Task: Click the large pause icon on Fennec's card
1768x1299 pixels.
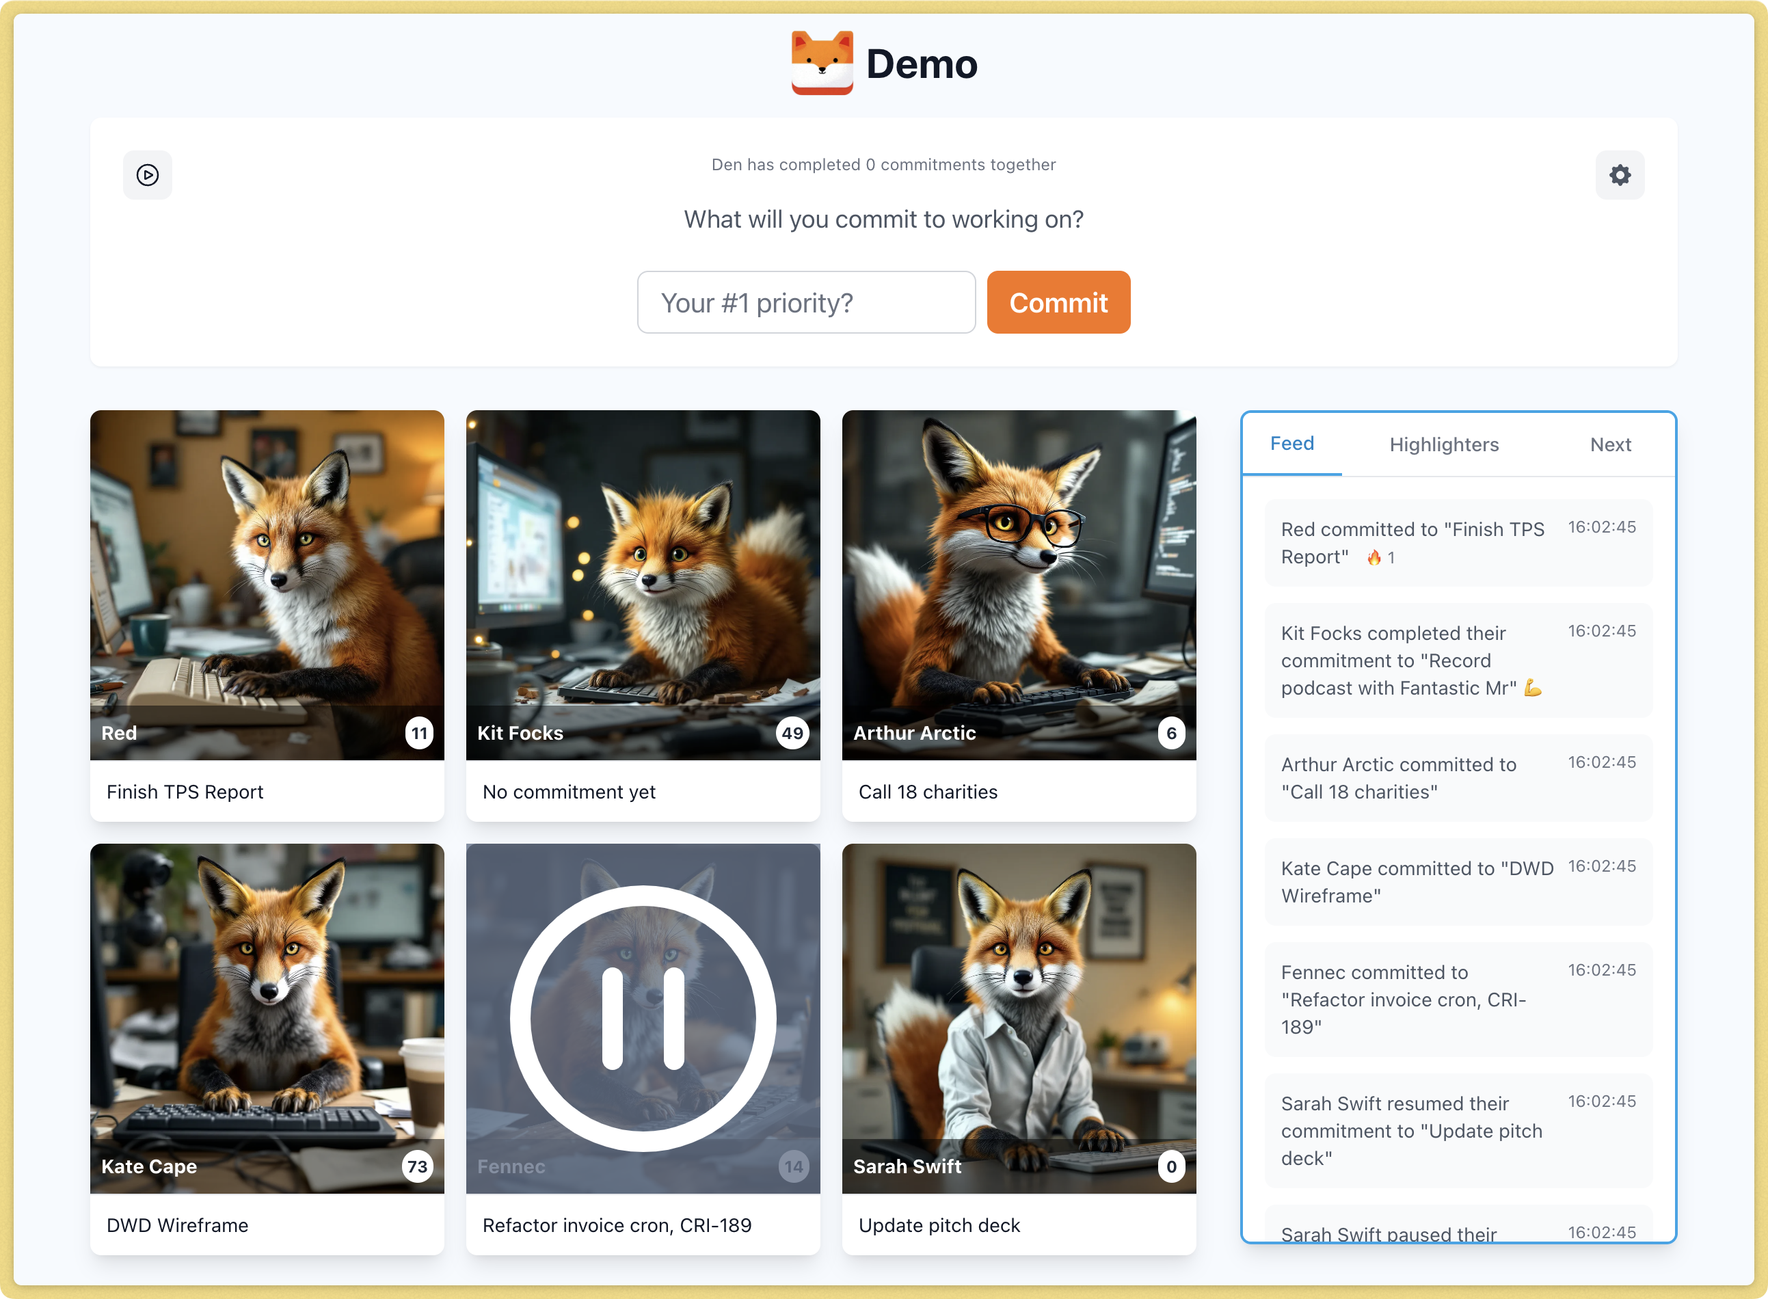Action: [643, 1018]
